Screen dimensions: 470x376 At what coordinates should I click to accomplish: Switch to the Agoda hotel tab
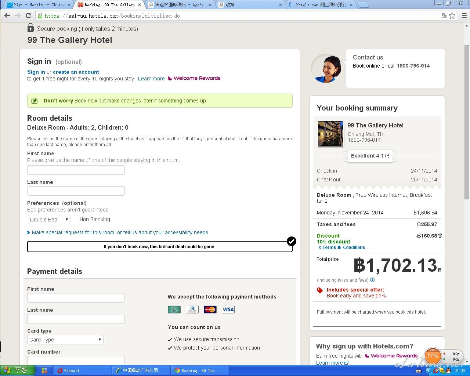[x=180, y=5]
